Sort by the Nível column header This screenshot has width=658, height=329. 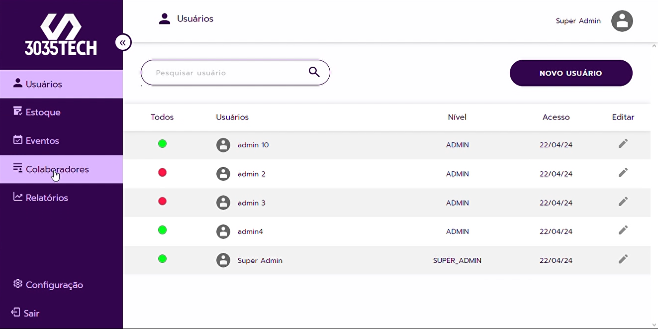tap(457, 117)
